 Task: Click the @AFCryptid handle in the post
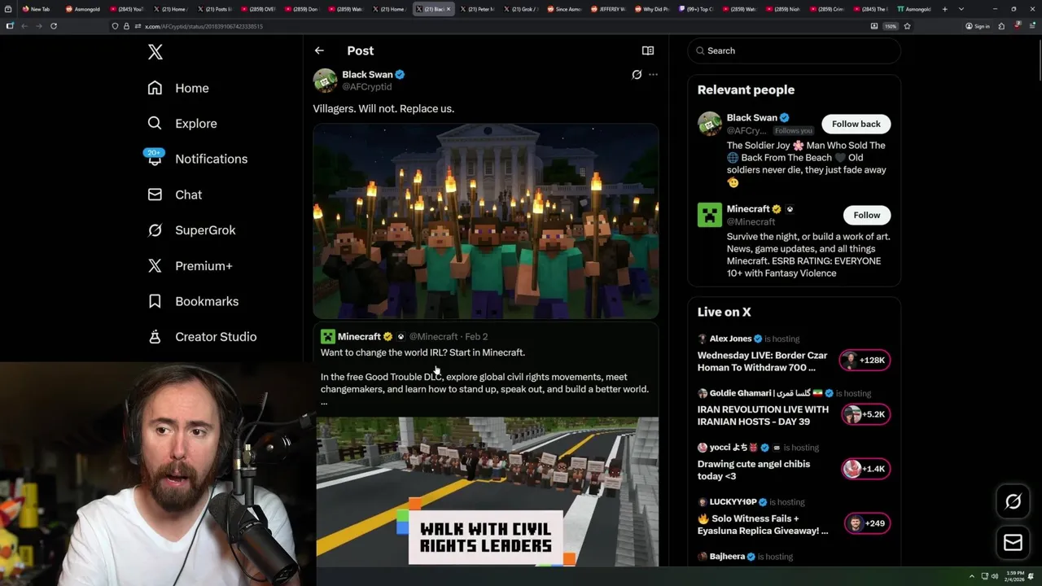[x=366, y=86]
